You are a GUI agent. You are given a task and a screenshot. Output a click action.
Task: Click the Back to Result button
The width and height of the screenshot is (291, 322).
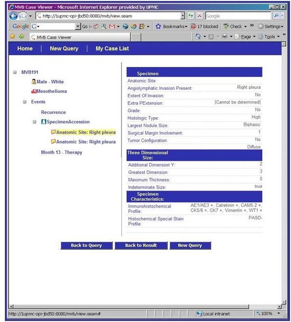tap(141, 245)
